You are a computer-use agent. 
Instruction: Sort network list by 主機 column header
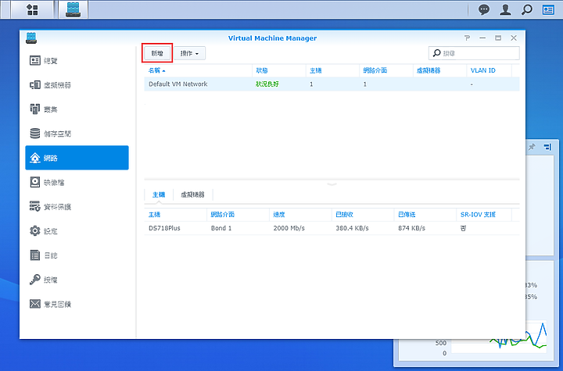point(332,70)
